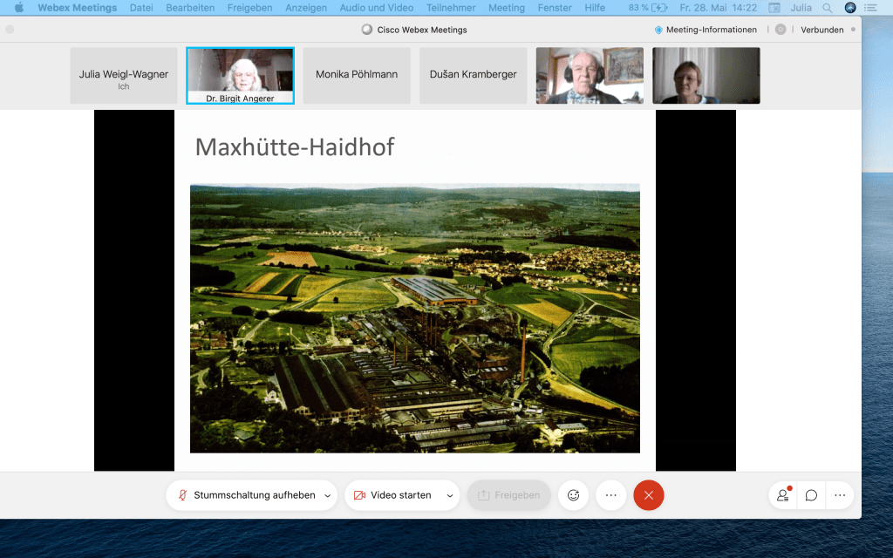Expand audio options arrow beside Stummschaltung aufheben
893x558 pixels.
(x=328, y=495)
